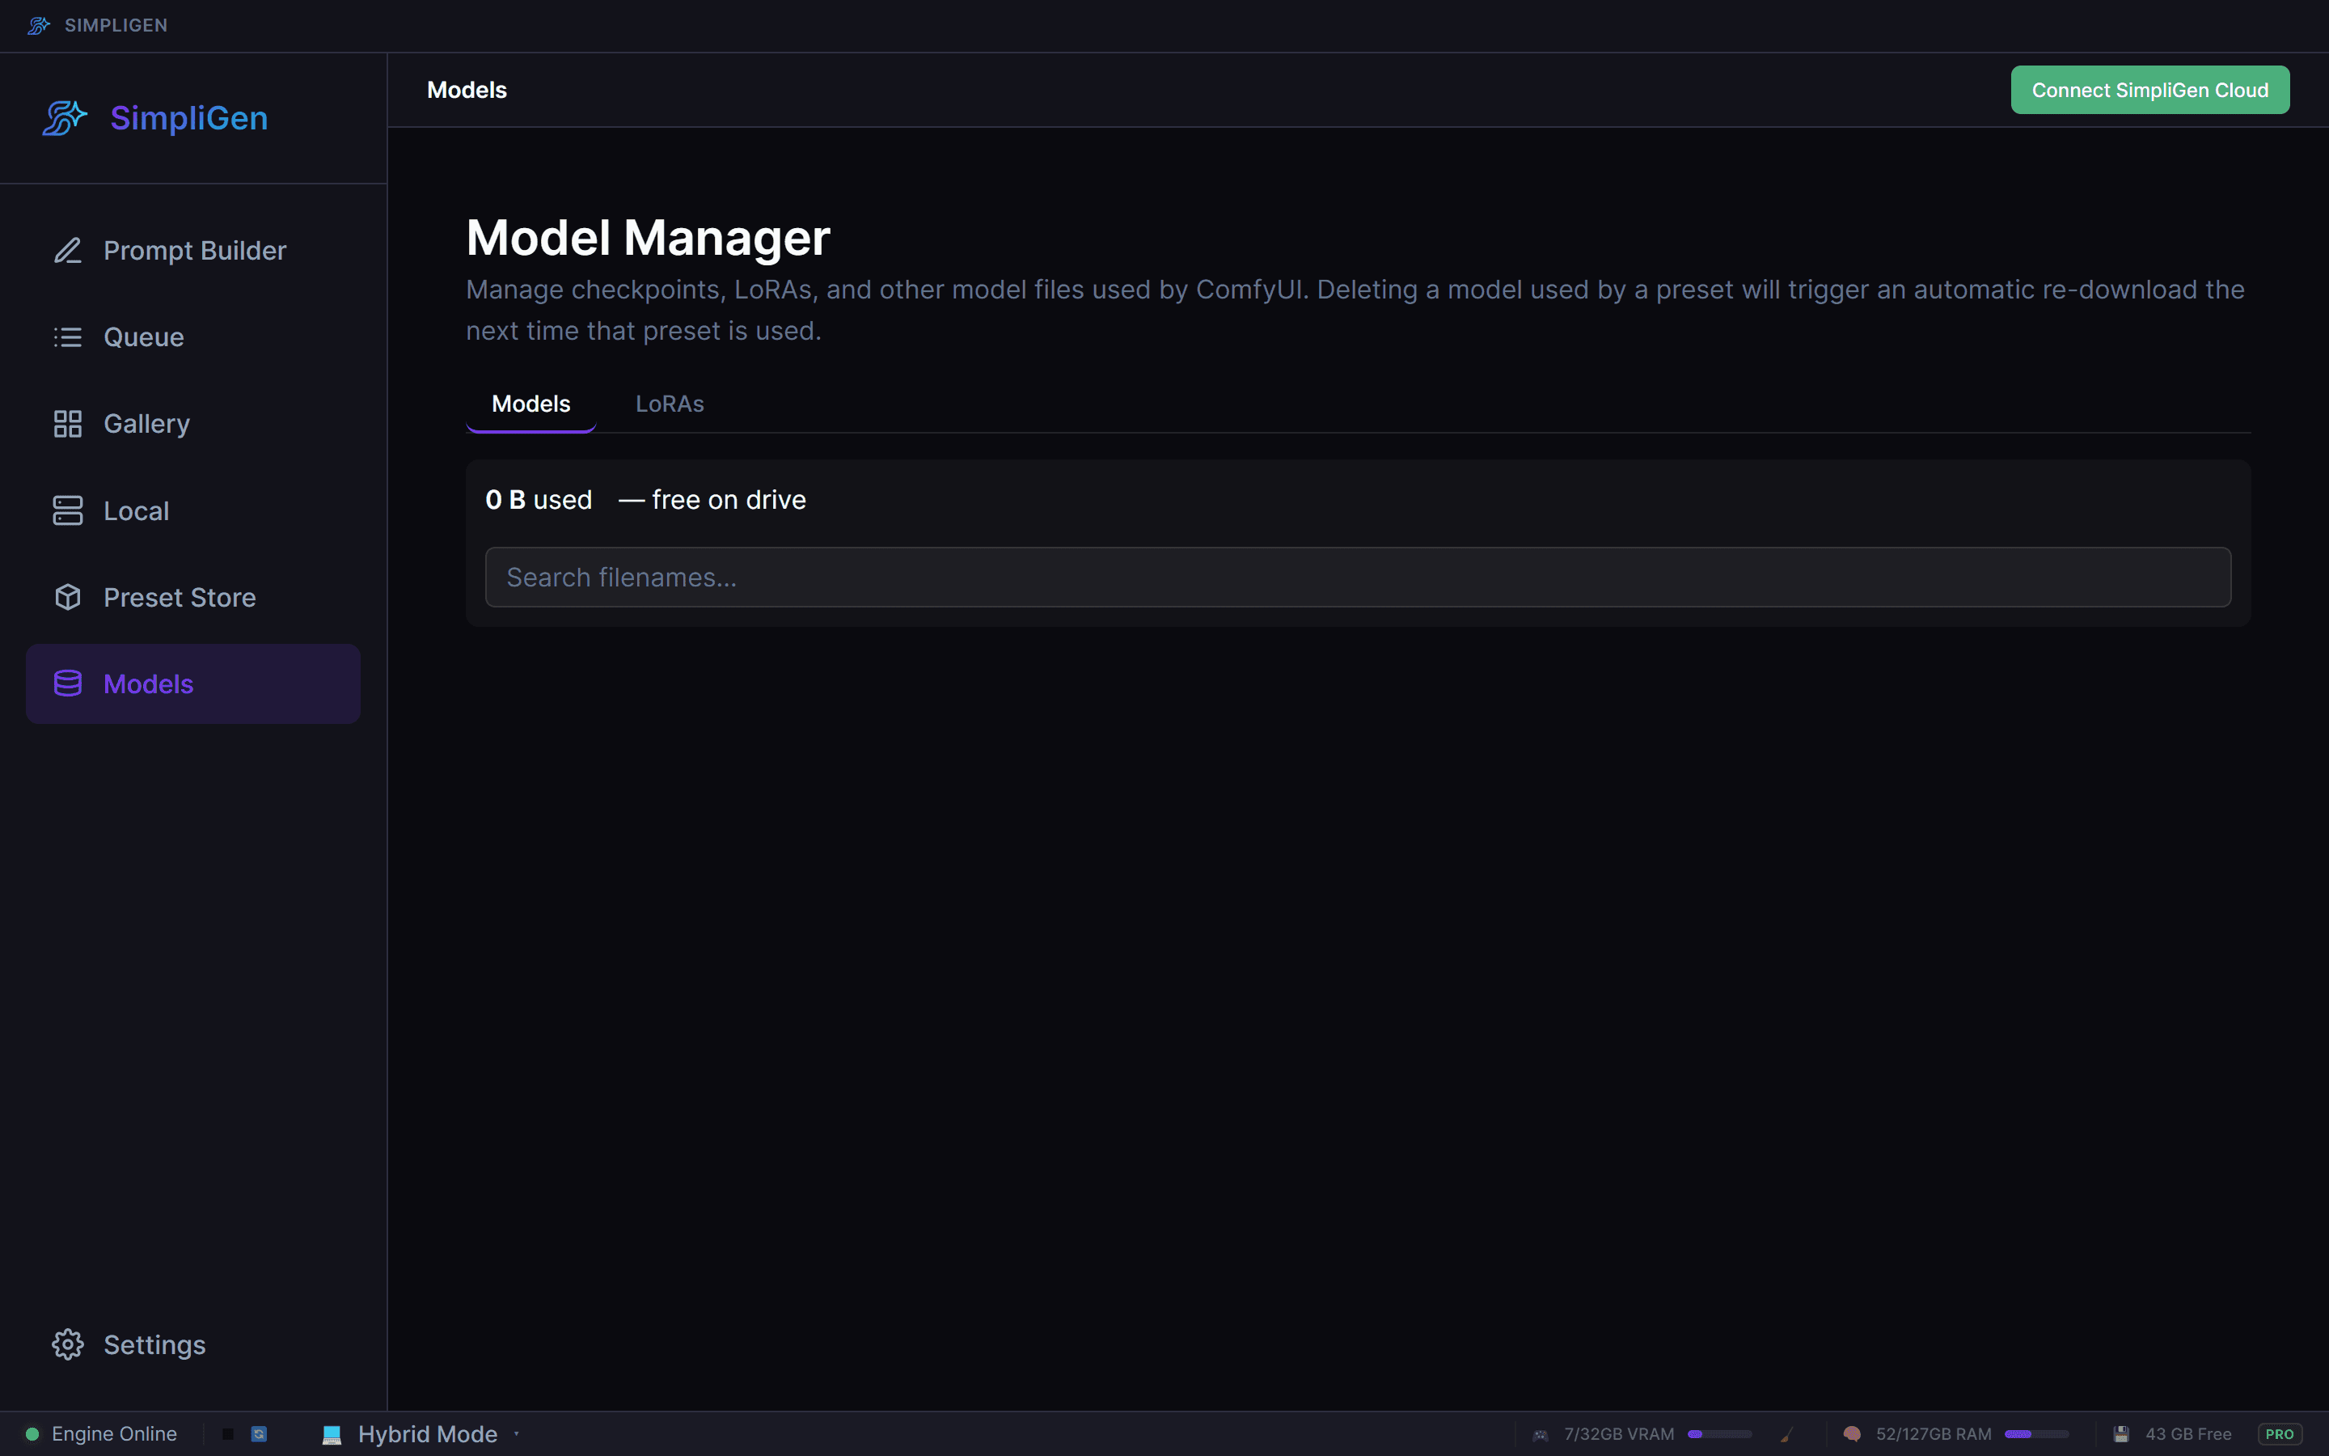Open Settings from the sidebar
2329x1456 pixels.
(193, 1344)
